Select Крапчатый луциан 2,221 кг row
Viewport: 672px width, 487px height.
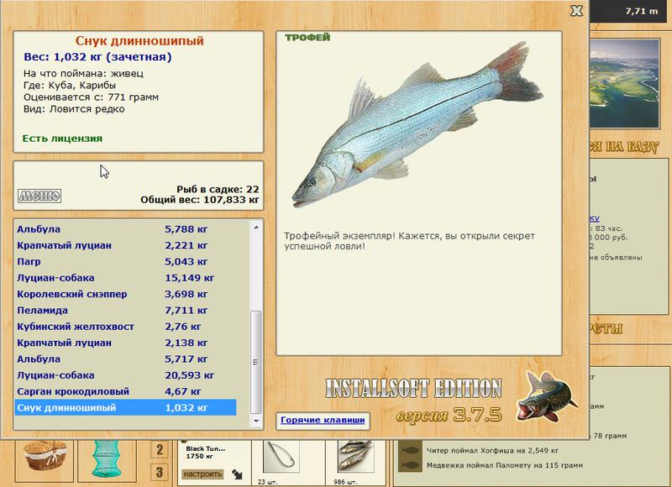pos(125,245)
